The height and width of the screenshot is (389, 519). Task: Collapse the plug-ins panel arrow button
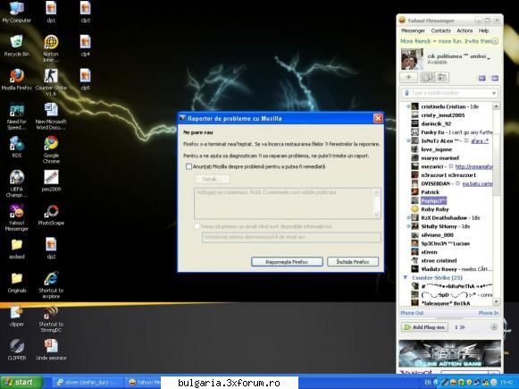tap(494, 327)
